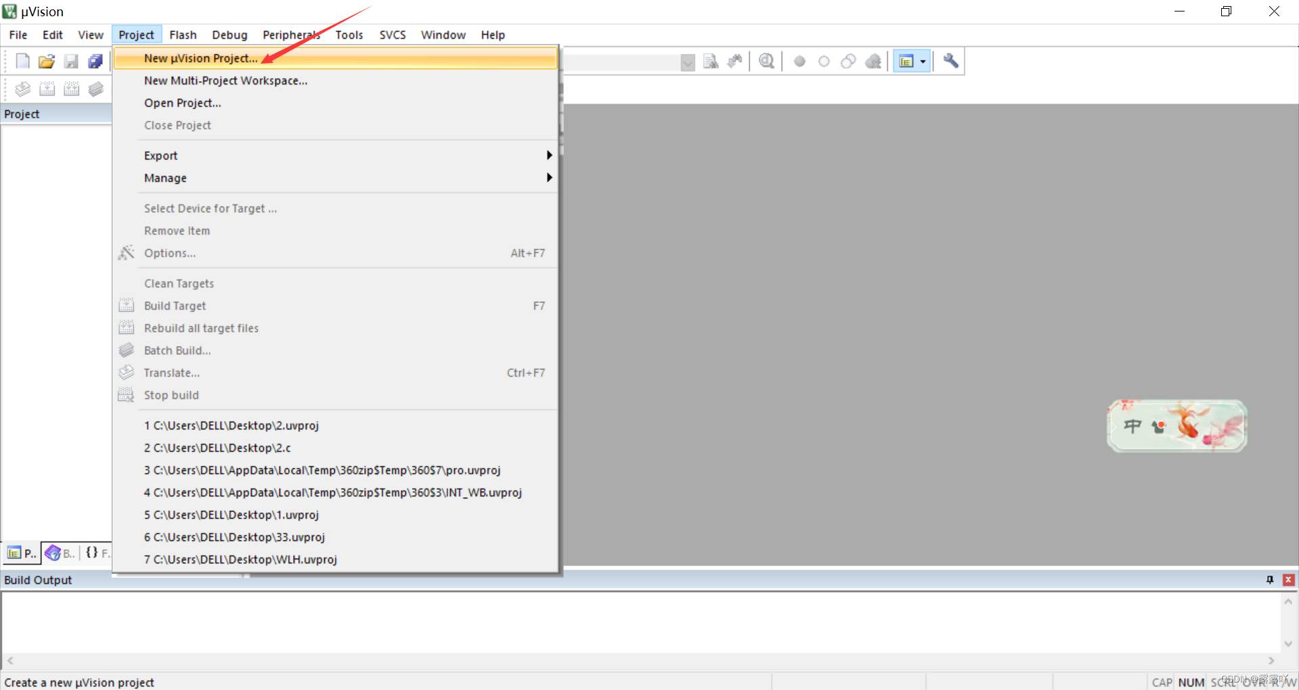Screen dimensions: 1299x690
Task: Click the Kill All Breakpoints icon
Action: coord(873,62)
